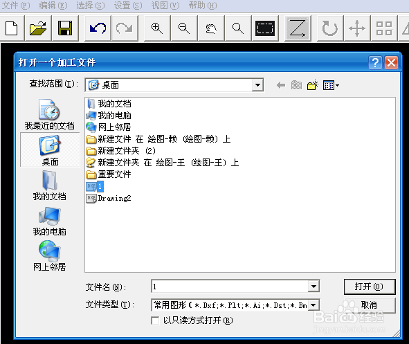Expand the 文件名 dropdown arrow
The width and height of the screenshot is (409, 344).
point(313,287)
